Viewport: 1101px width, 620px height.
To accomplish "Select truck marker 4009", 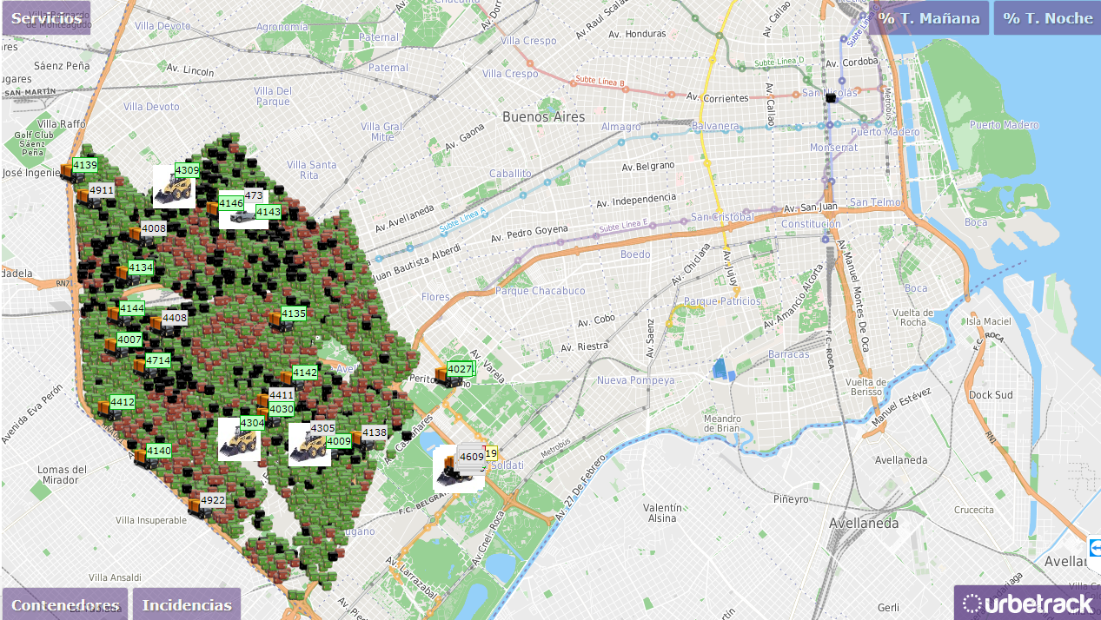I will click(x=338, y=441).
